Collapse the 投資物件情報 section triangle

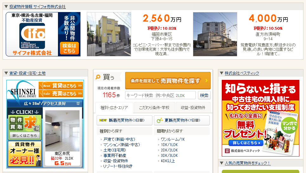pyautogui.click(x=6, y=6)
